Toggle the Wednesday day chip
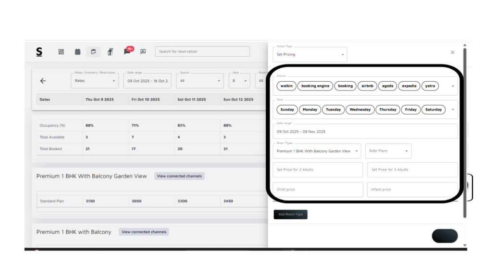492x277 pixels. (x=360, y=110)
